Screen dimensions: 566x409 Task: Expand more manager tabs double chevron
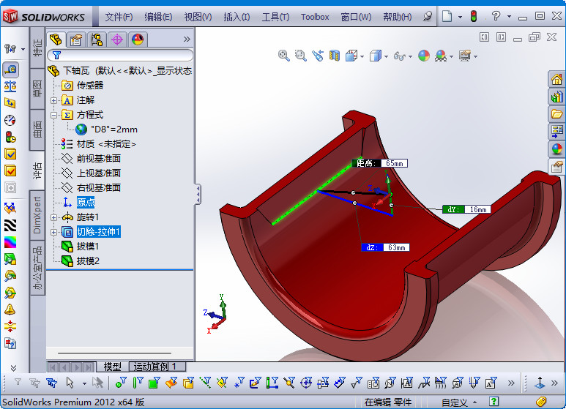[187, 39]
